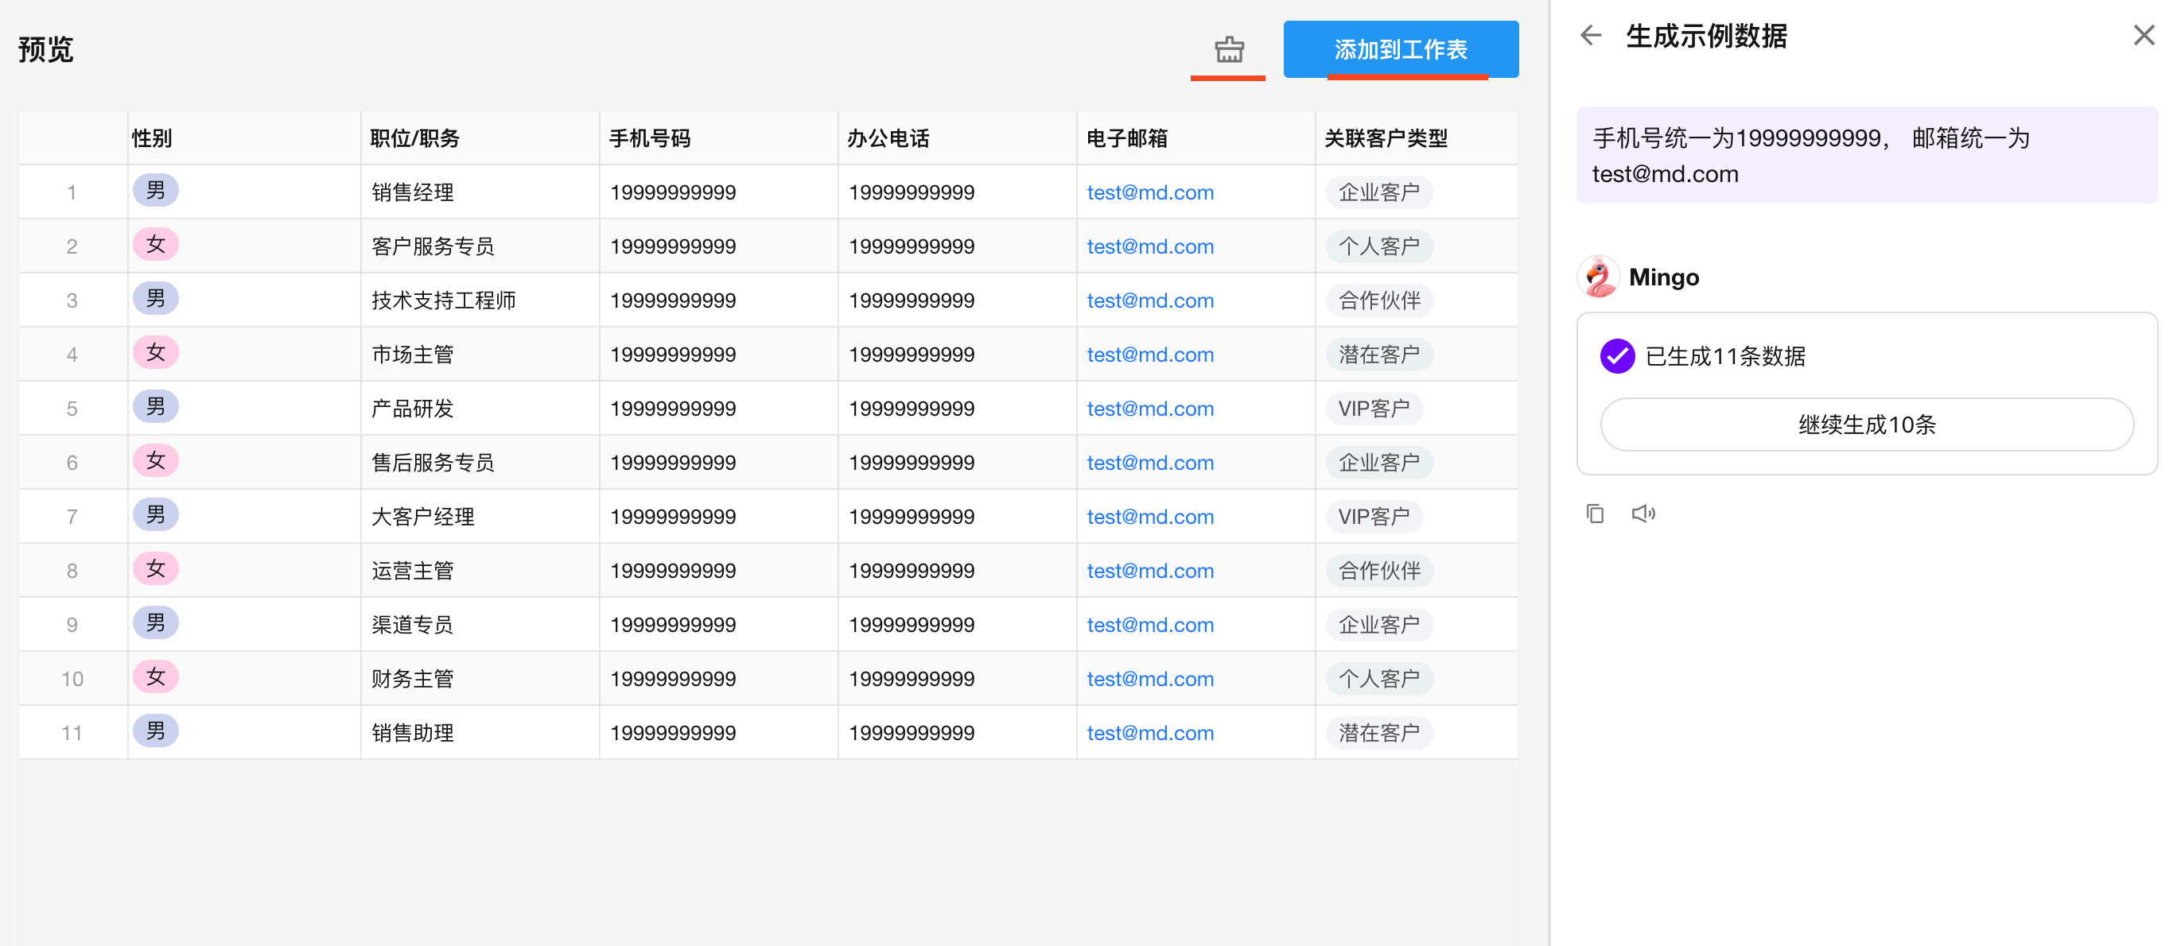The width and height of the screenshot is (2181, 946).
Task: Copy Mingo's response with the copy icon
Action: (1595, 514)
